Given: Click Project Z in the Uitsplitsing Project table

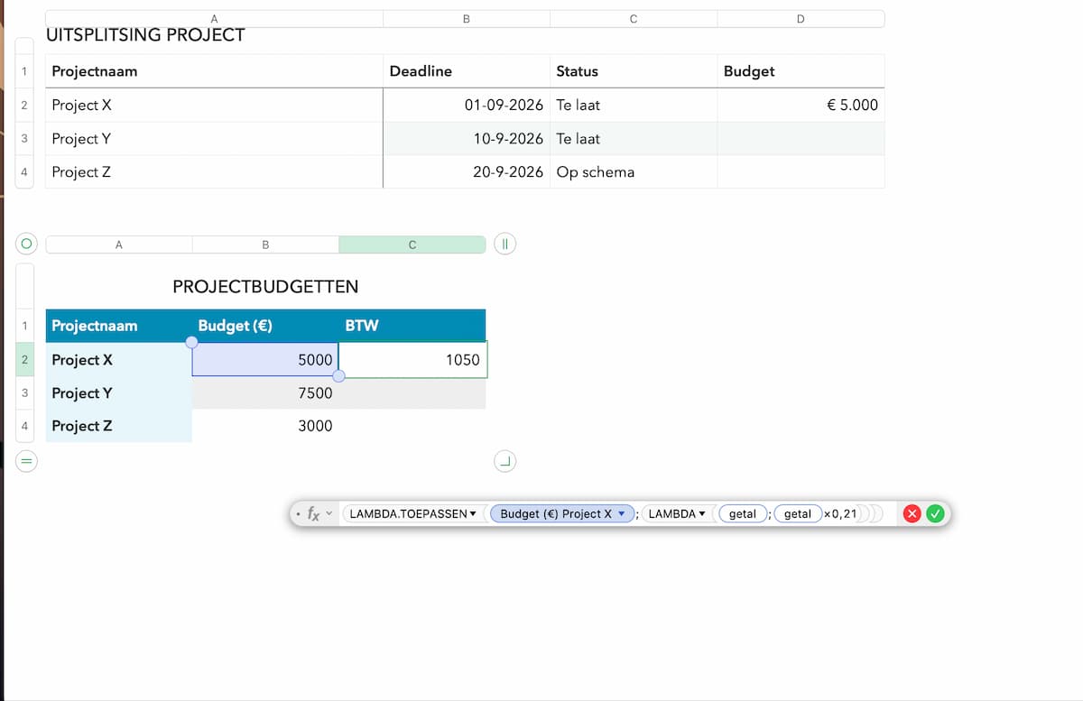Looking at the screenshot, I should pos(214,171).
